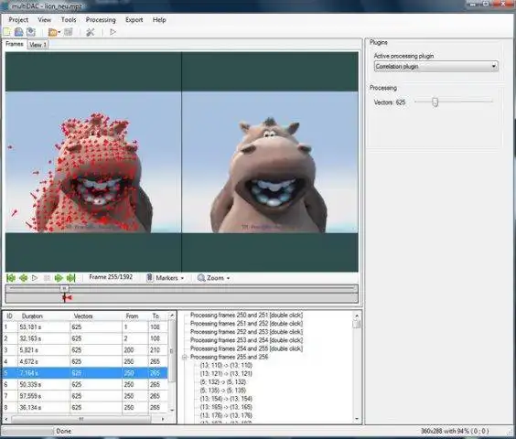Click the Vectors slider thumb
Screen dimensions: 516x439
pos(435,102)
